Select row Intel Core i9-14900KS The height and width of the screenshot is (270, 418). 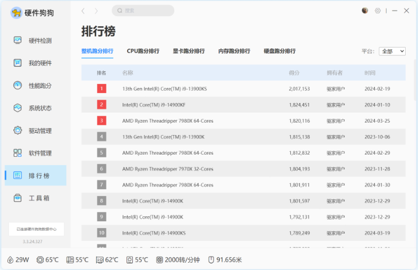pos(243,232)
